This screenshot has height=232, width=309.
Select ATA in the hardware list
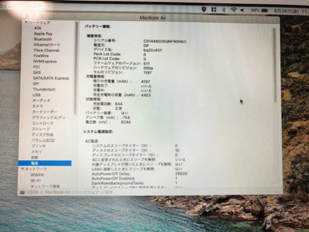coord(37,28)
